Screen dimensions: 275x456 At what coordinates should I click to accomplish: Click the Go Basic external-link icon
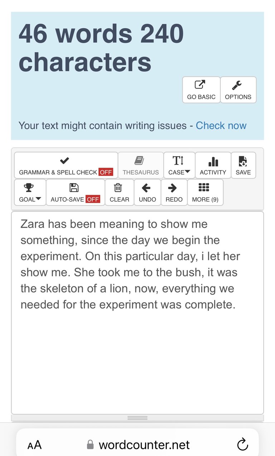pyautogui.click(x=200, y=85)
